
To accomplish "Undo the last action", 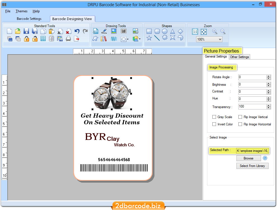I will [x=77, y=31].
